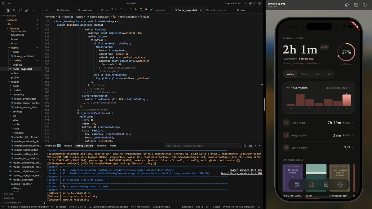Open the statistics tab in app nav bar
This screenshot has width=372, height=209.
(312, 185)
